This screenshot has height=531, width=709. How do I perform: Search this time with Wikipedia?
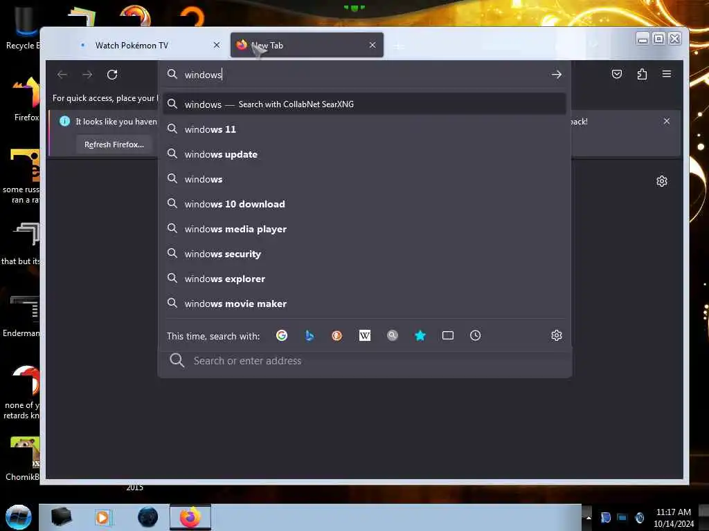point(364,335)
